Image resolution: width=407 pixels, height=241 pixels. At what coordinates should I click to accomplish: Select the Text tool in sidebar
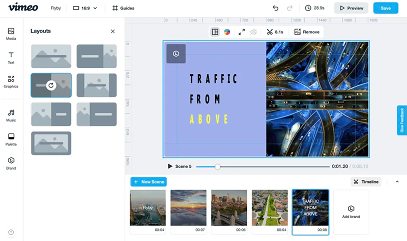point(11,57)
